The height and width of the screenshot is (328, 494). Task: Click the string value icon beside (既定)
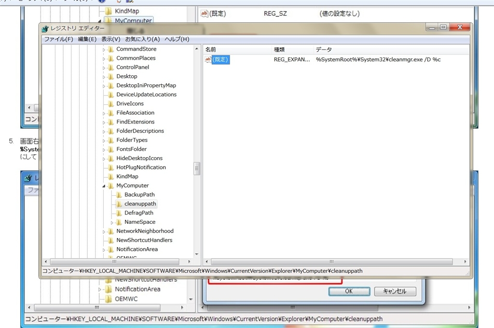tap(208, 59)
